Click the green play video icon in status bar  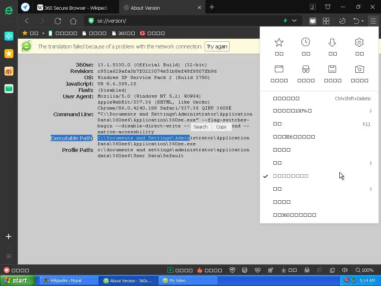tap(170, 270)
